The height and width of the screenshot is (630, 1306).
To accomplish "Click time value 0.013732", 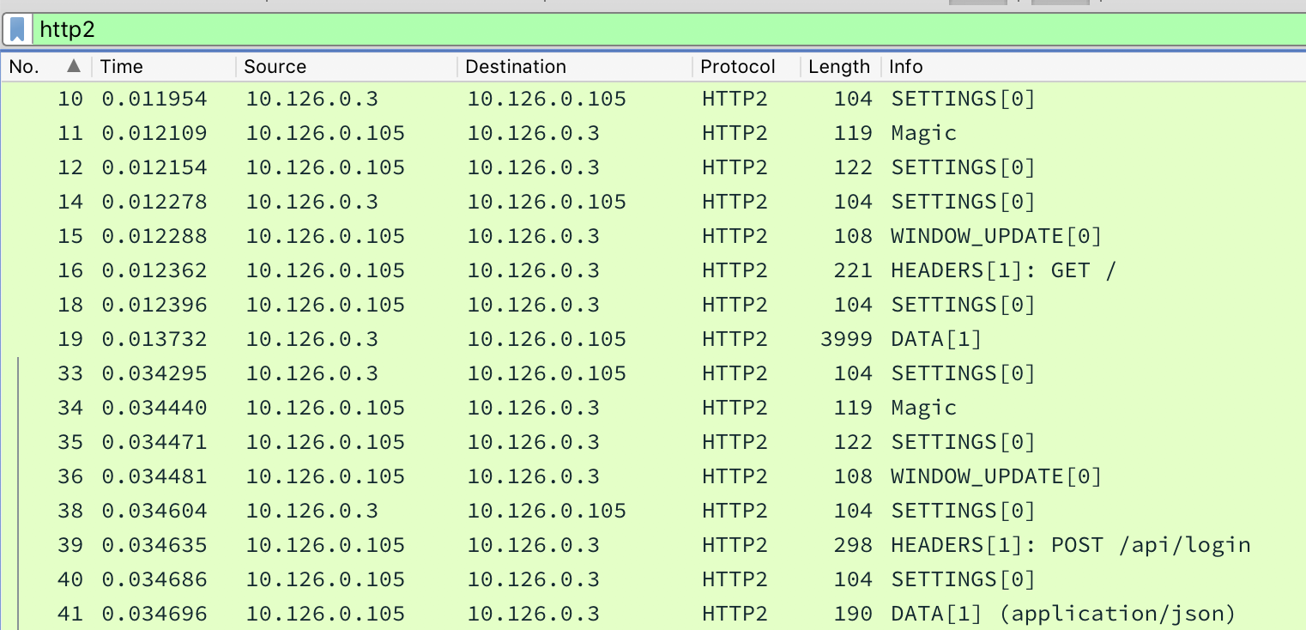I will point(154,339).
